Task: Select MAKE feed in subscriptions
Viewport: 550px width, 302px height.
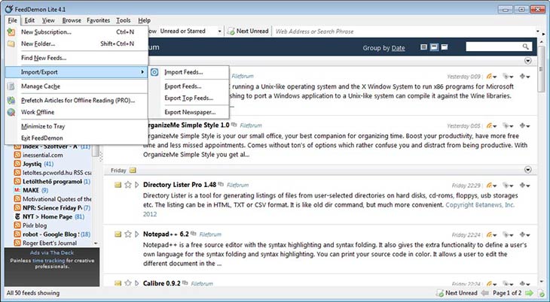Action: click(31, 190)
